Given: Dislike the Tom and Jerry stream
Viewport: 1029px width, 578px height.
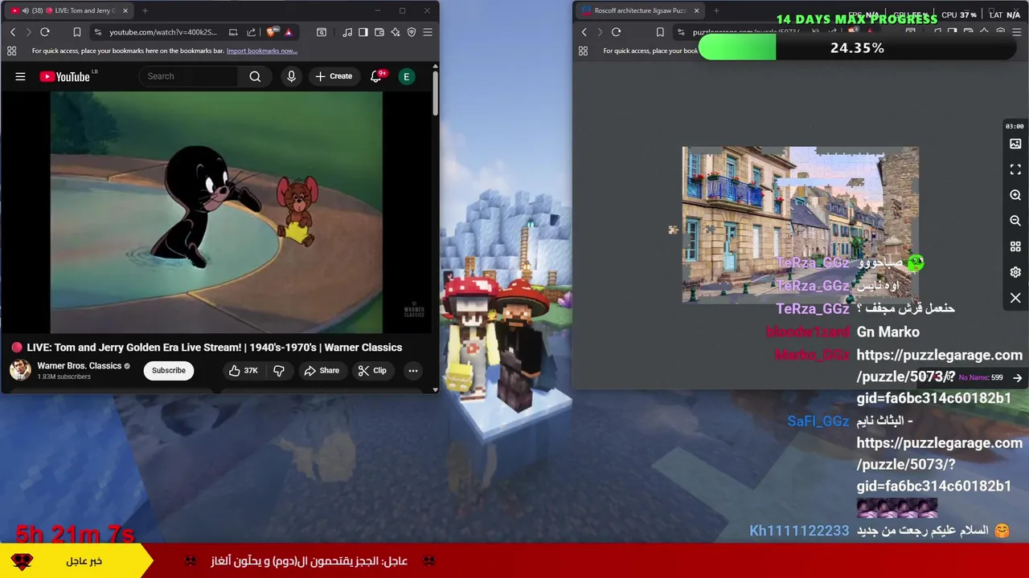Looking at the screenshot, I should (279, 370).
